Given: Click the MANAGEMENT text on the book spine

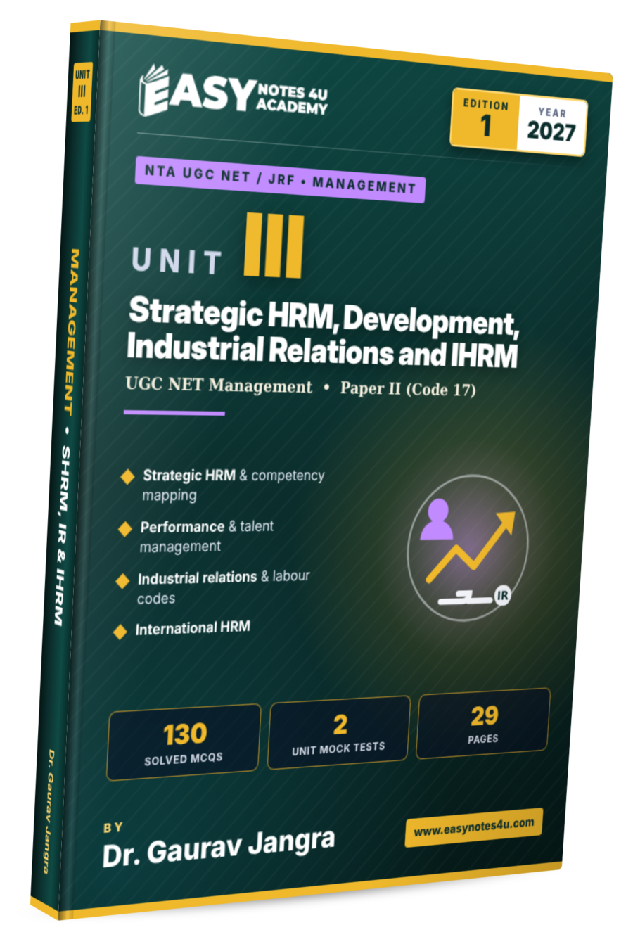Looking at the screenshot, I should pyautogui.click(x=72, y=331).
